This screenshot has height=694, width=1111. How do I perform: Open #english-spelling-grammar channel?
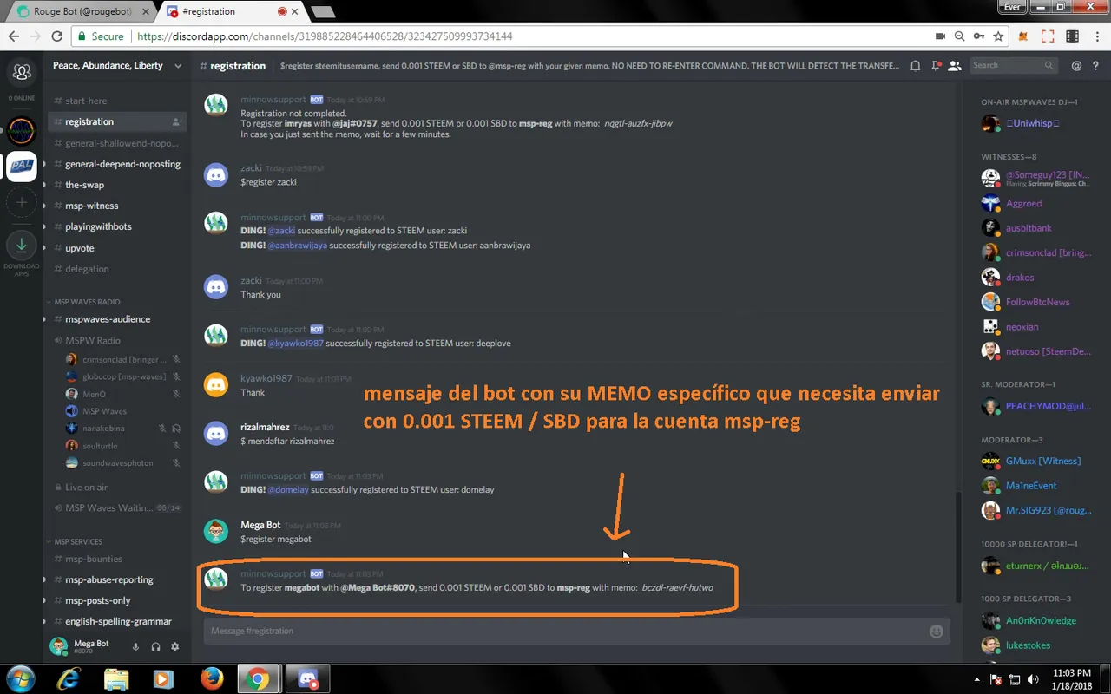pos(117,621)
